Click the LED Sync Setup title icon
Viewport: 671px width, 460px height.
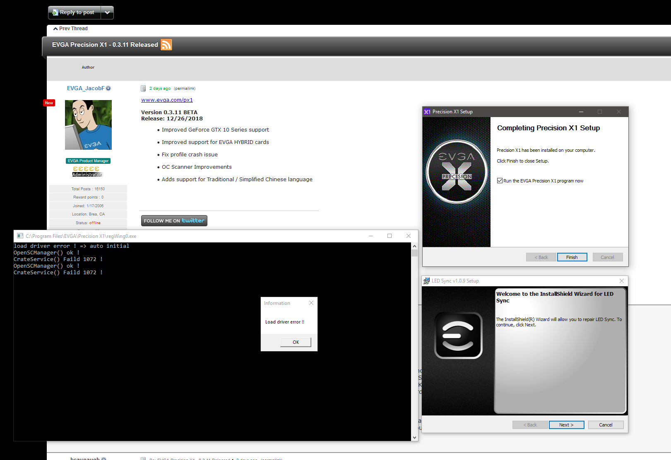pyautogui.click(x=426, y=281)
